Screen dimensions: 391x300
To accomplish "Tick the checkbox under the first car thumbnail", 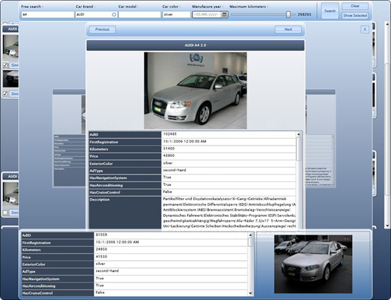I will click(x=5, y=65).
